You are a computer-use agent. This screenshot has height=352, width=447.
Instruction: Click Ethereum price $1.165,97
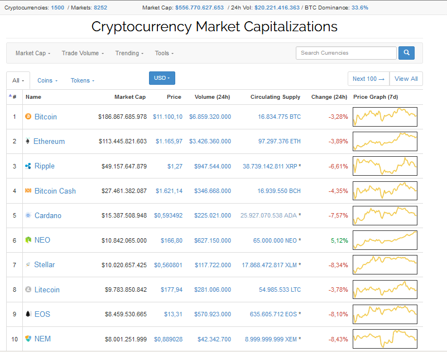coord(169,141)
